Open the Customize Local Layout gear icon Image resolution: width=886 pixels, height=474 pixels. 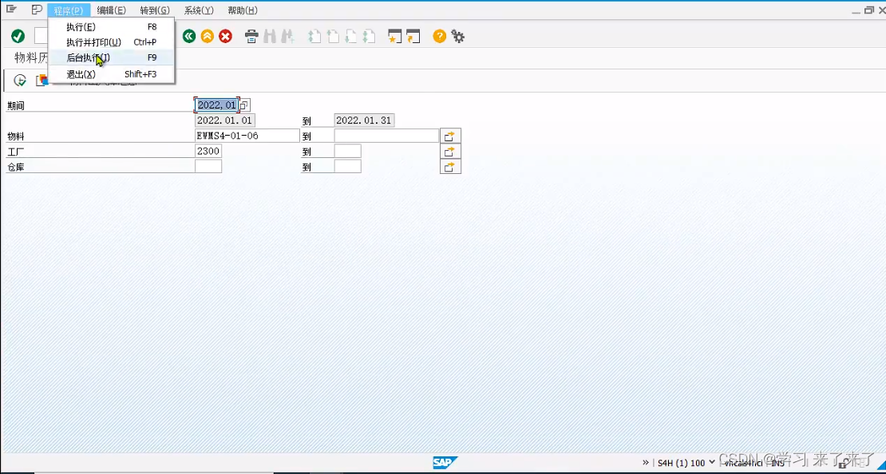[457, 36]
